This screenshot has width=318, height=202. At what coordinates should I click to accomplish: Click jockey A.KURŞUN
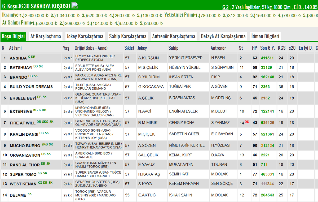tap(148, 58)
